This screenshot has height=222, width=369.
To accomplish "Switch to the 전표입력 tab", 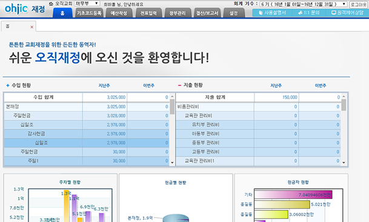I will [x=148, y=13].
